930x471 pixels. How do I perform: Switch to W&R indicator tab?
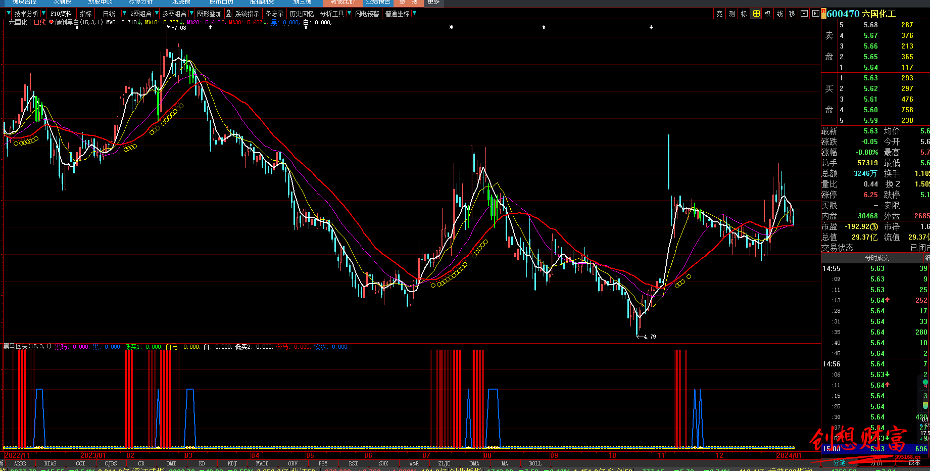[414, 463]
